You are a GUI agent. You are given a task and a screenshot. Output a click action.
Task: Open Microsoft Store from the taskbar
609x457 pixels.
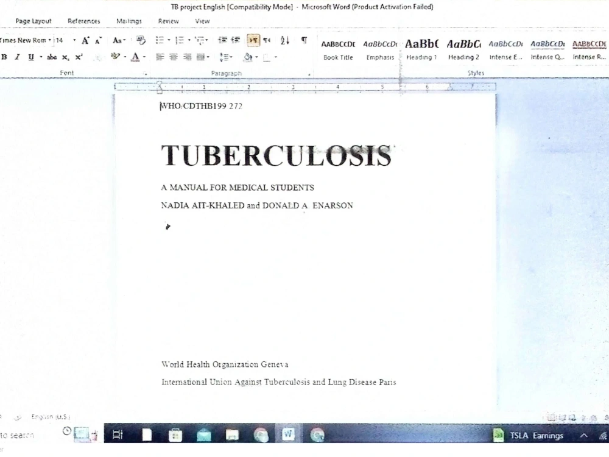(x=175, y=434)
